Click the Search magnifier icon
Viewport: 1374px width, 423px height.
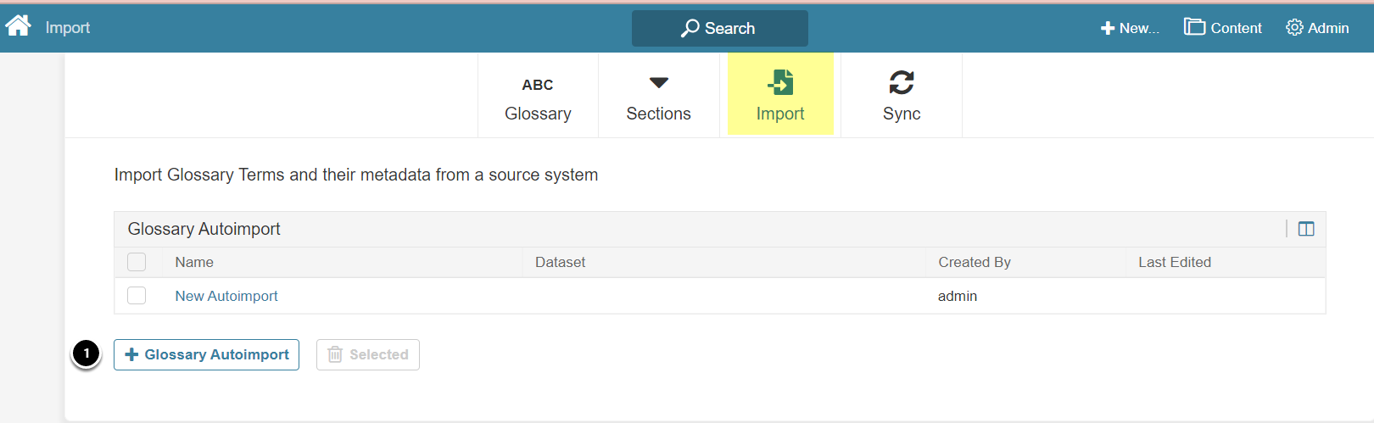690,28
